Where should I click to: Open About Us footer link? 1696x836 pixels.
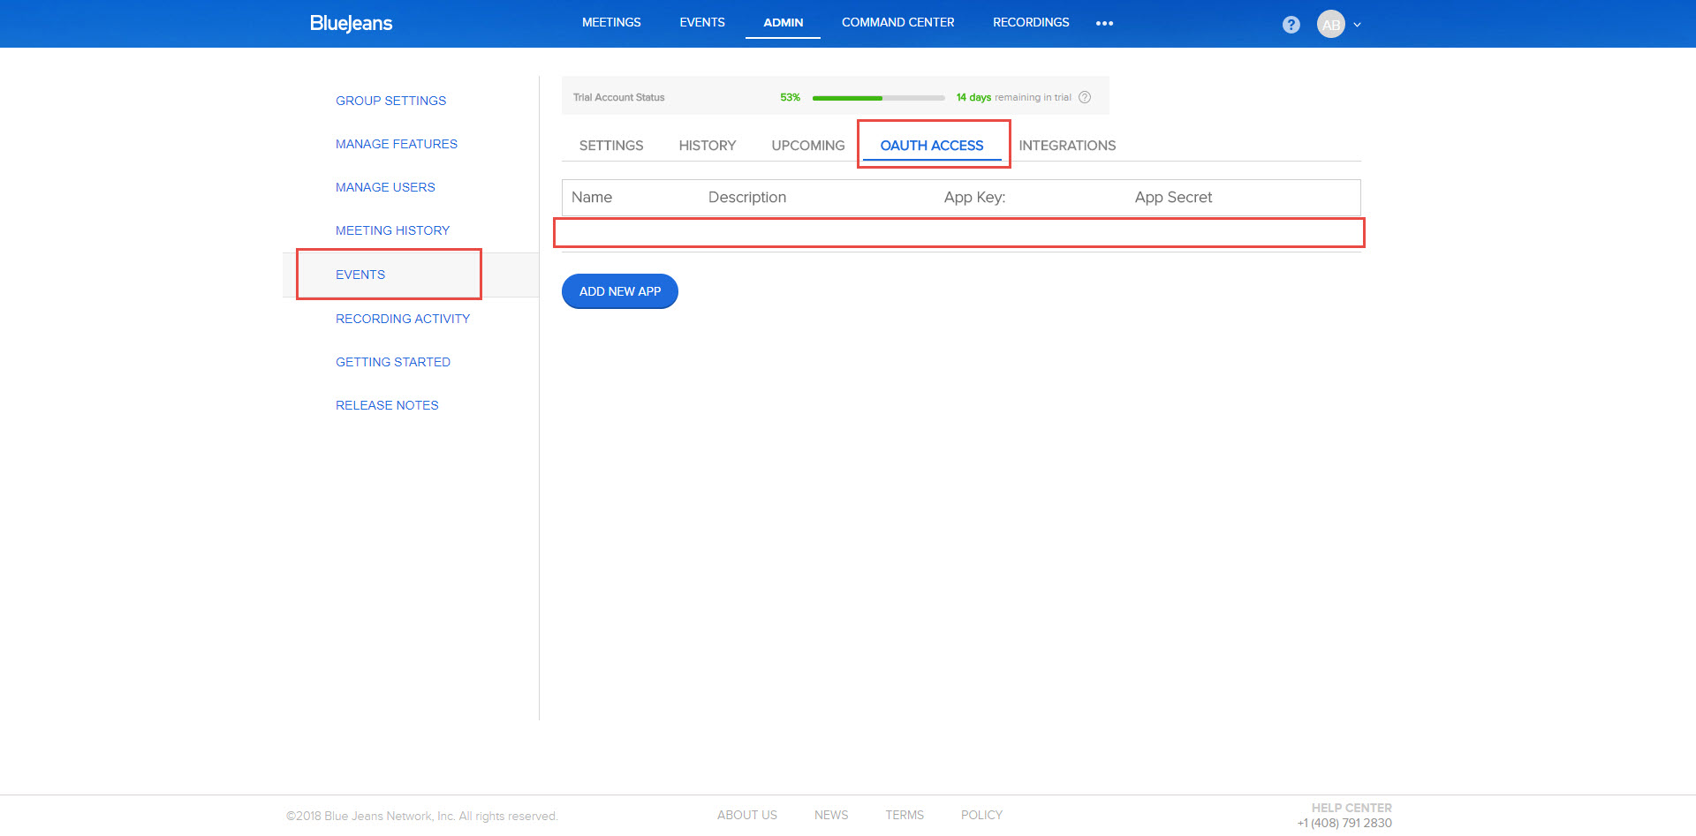(747, 815)
